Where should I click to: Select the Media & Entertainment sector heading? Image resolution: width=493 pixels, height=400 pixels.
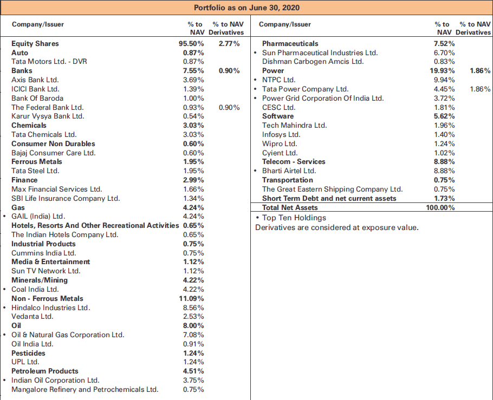coord(51,262)
